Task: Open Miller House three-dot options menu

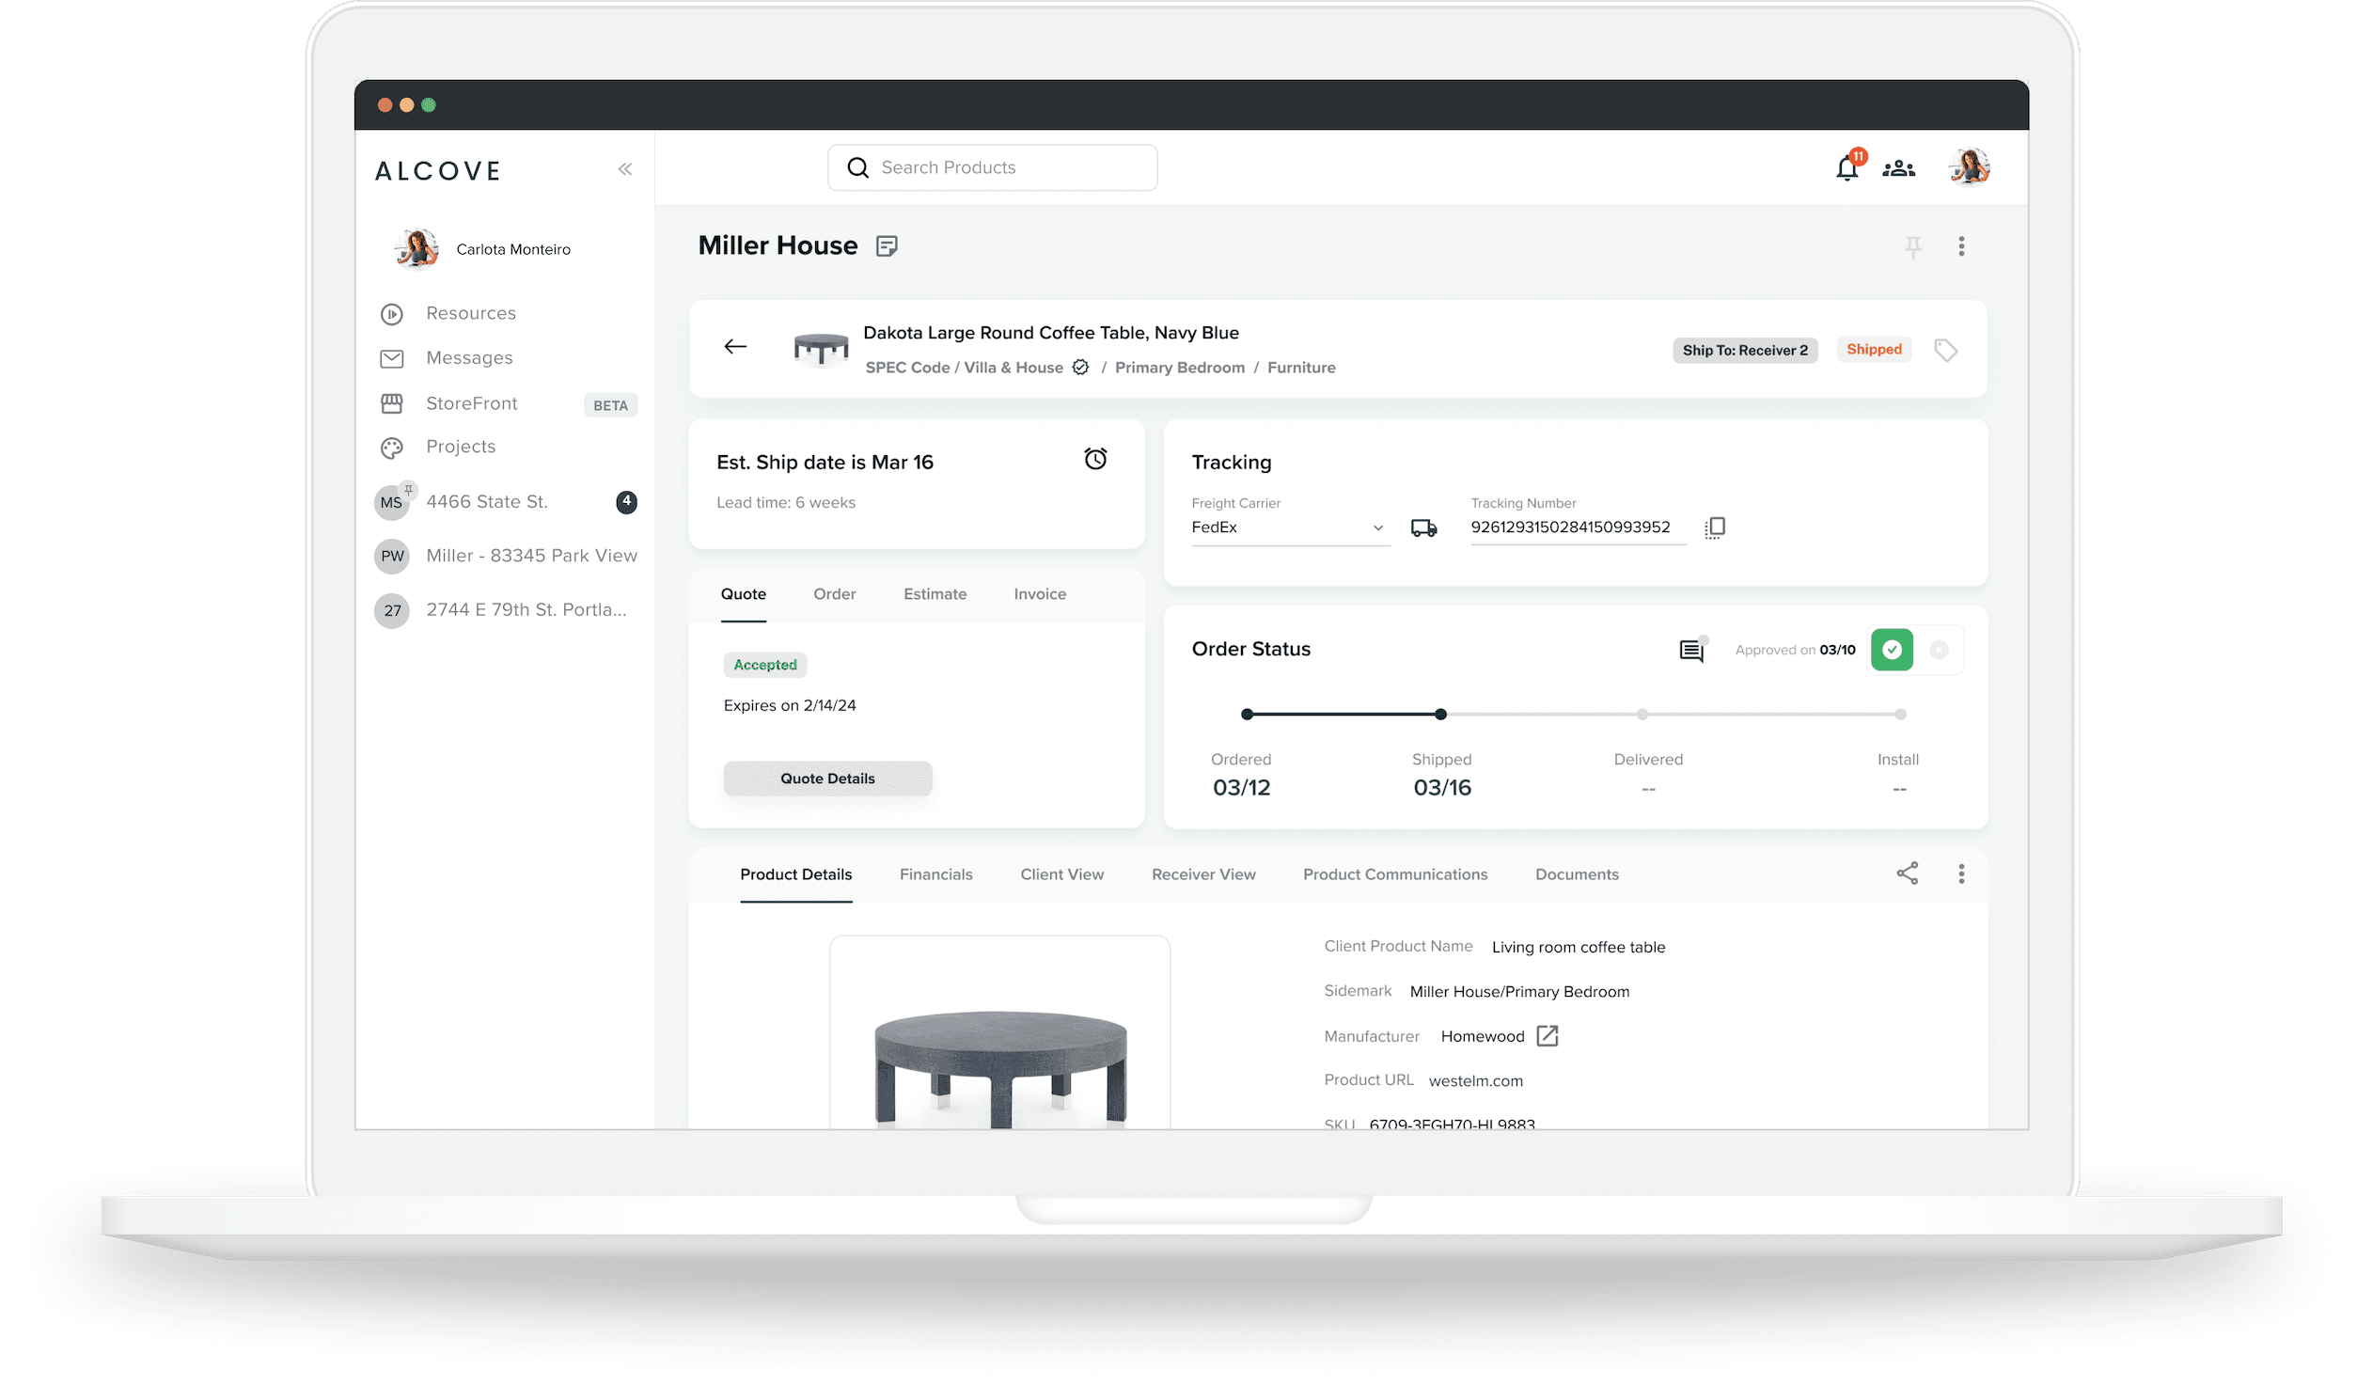Action: (1961, 246)
